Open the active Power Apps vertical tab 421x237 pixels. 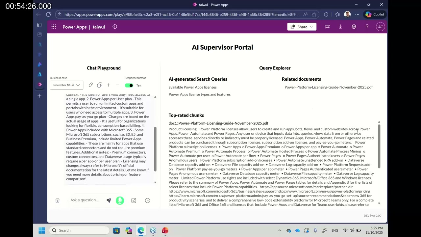pyautogui.click(x=40, y=85)
